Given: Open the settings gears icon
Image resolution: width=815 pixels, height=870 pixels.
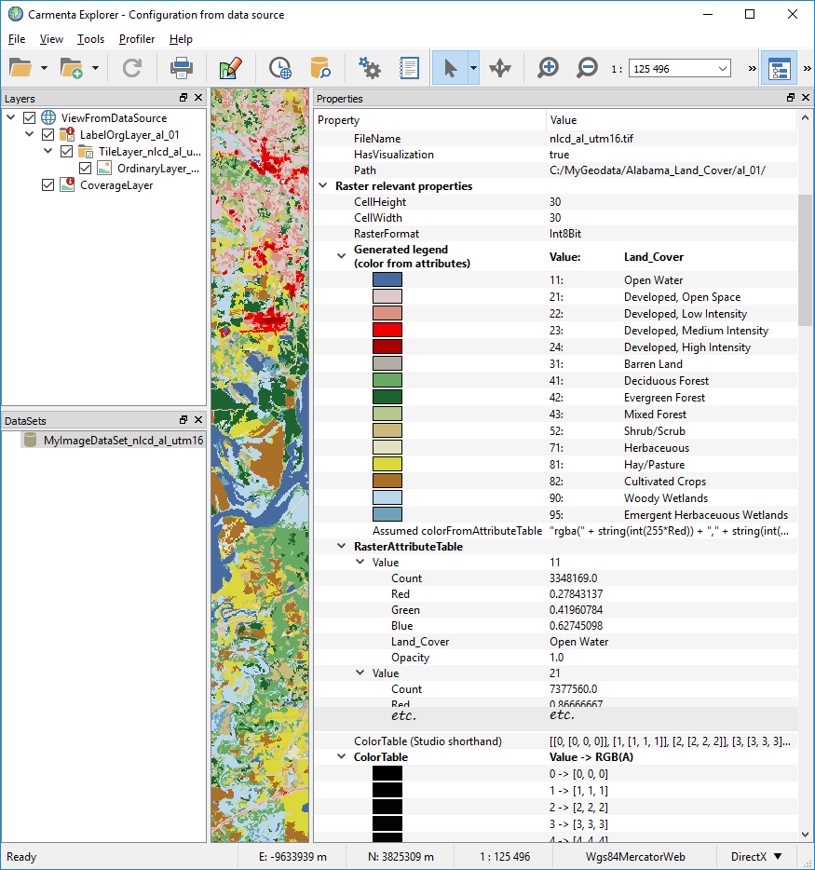Looking at the screenshot, I should [370, 68].
